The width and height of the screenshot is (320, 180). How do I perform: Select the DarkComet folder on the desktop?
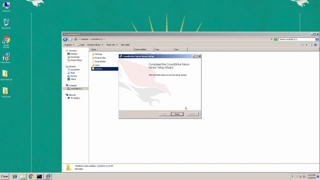click(6, 92)
